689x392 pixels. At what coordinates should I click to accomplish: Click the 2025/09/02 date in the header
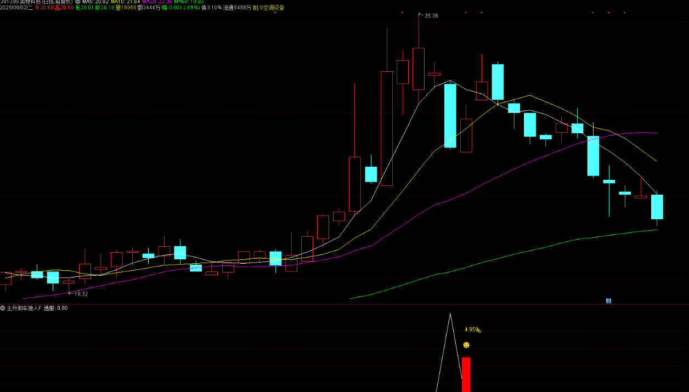point(14,8)
